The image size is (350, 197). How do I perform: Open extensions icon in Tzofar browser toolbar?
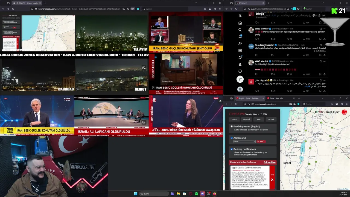[x=341, y=104]
